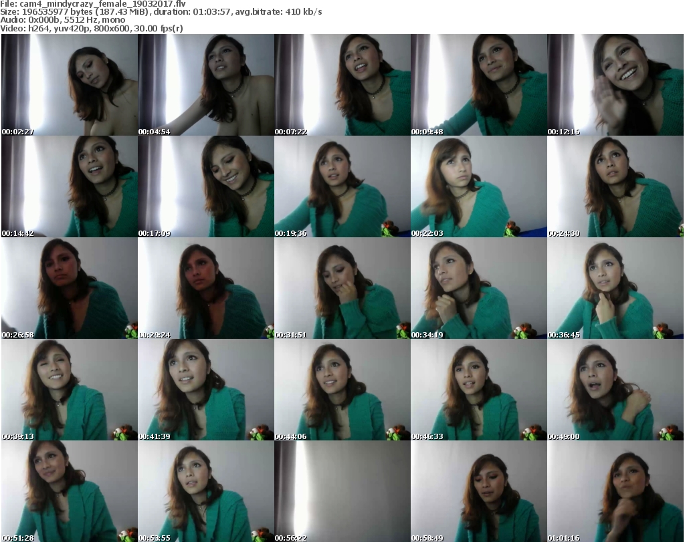Open the frame at timestamp 00:07:22

[342, 85]
